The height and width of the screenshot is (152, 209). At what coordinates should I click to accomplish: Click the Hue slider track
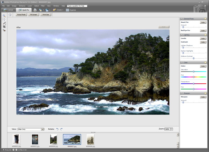[x=194, y=77]
